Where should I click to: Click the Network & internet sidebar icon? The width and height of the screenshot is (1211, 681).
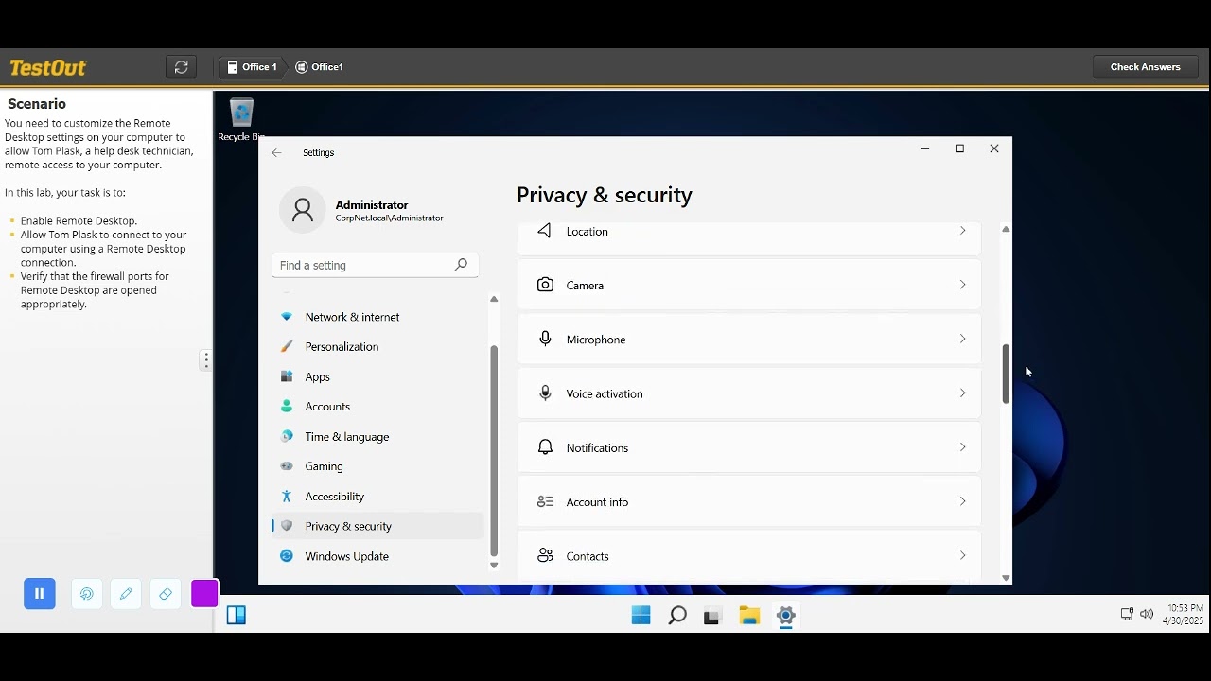tap(287, 317)
